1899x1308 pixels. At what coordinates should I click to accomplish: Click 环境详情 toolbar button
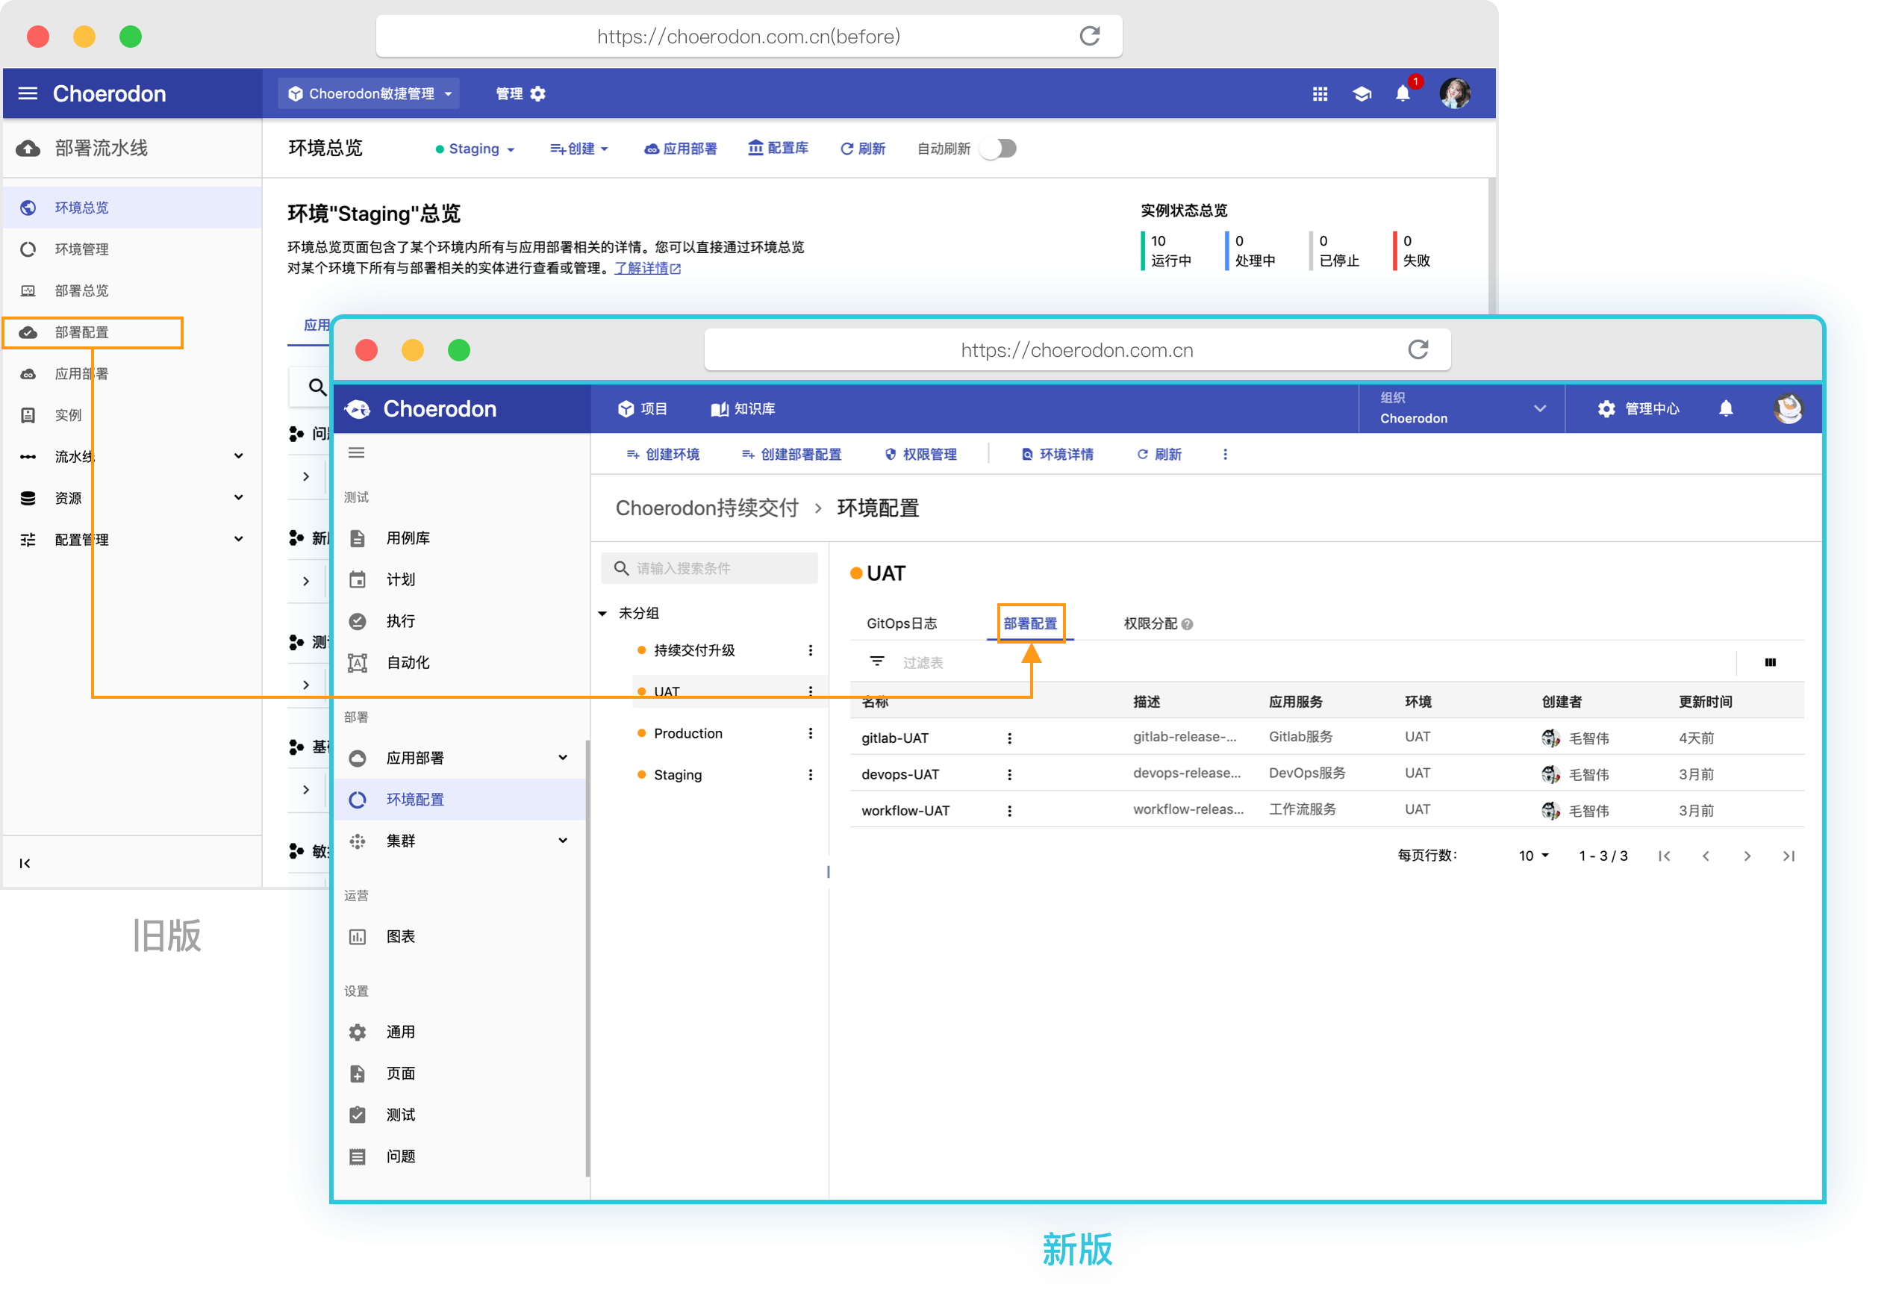1057,454
